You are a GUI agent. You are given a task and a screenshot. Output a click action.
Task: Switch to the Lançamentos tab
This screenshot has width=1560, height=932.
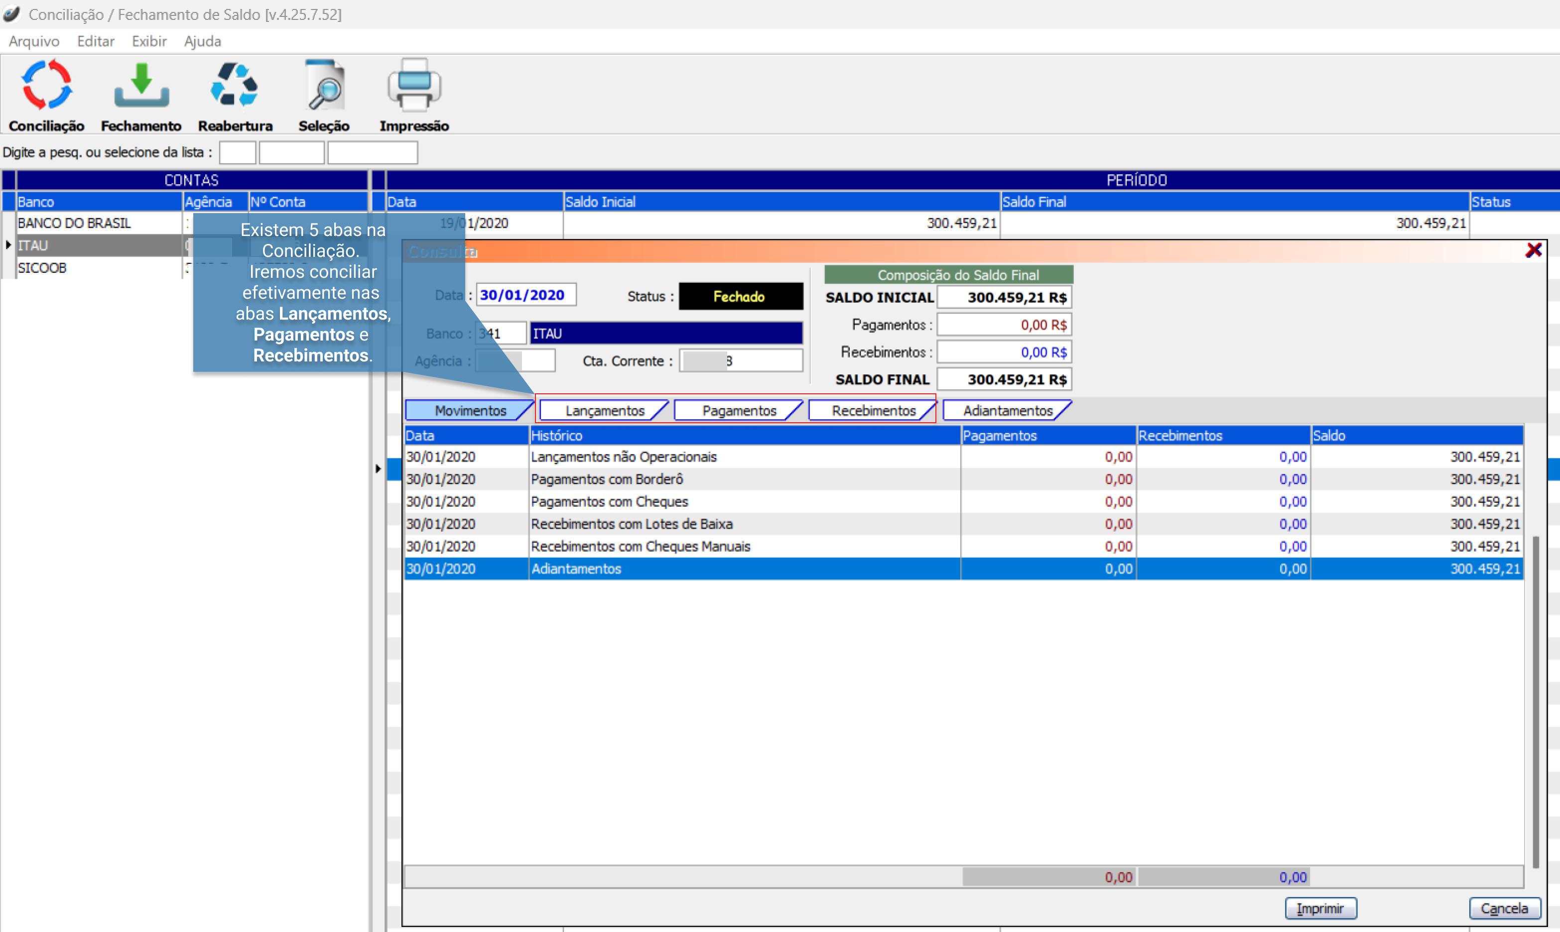pyautogui.click(x=604, y=411)
